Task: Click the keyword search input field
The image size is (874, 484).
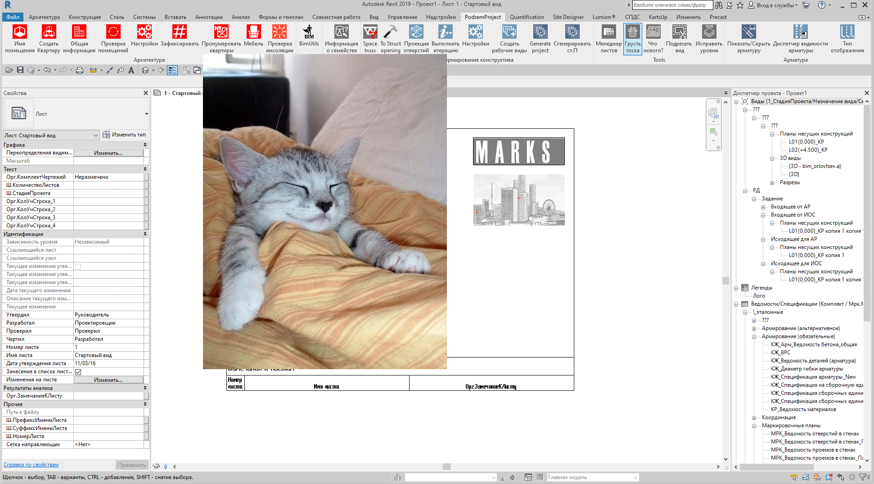Action: pos(672,5)
